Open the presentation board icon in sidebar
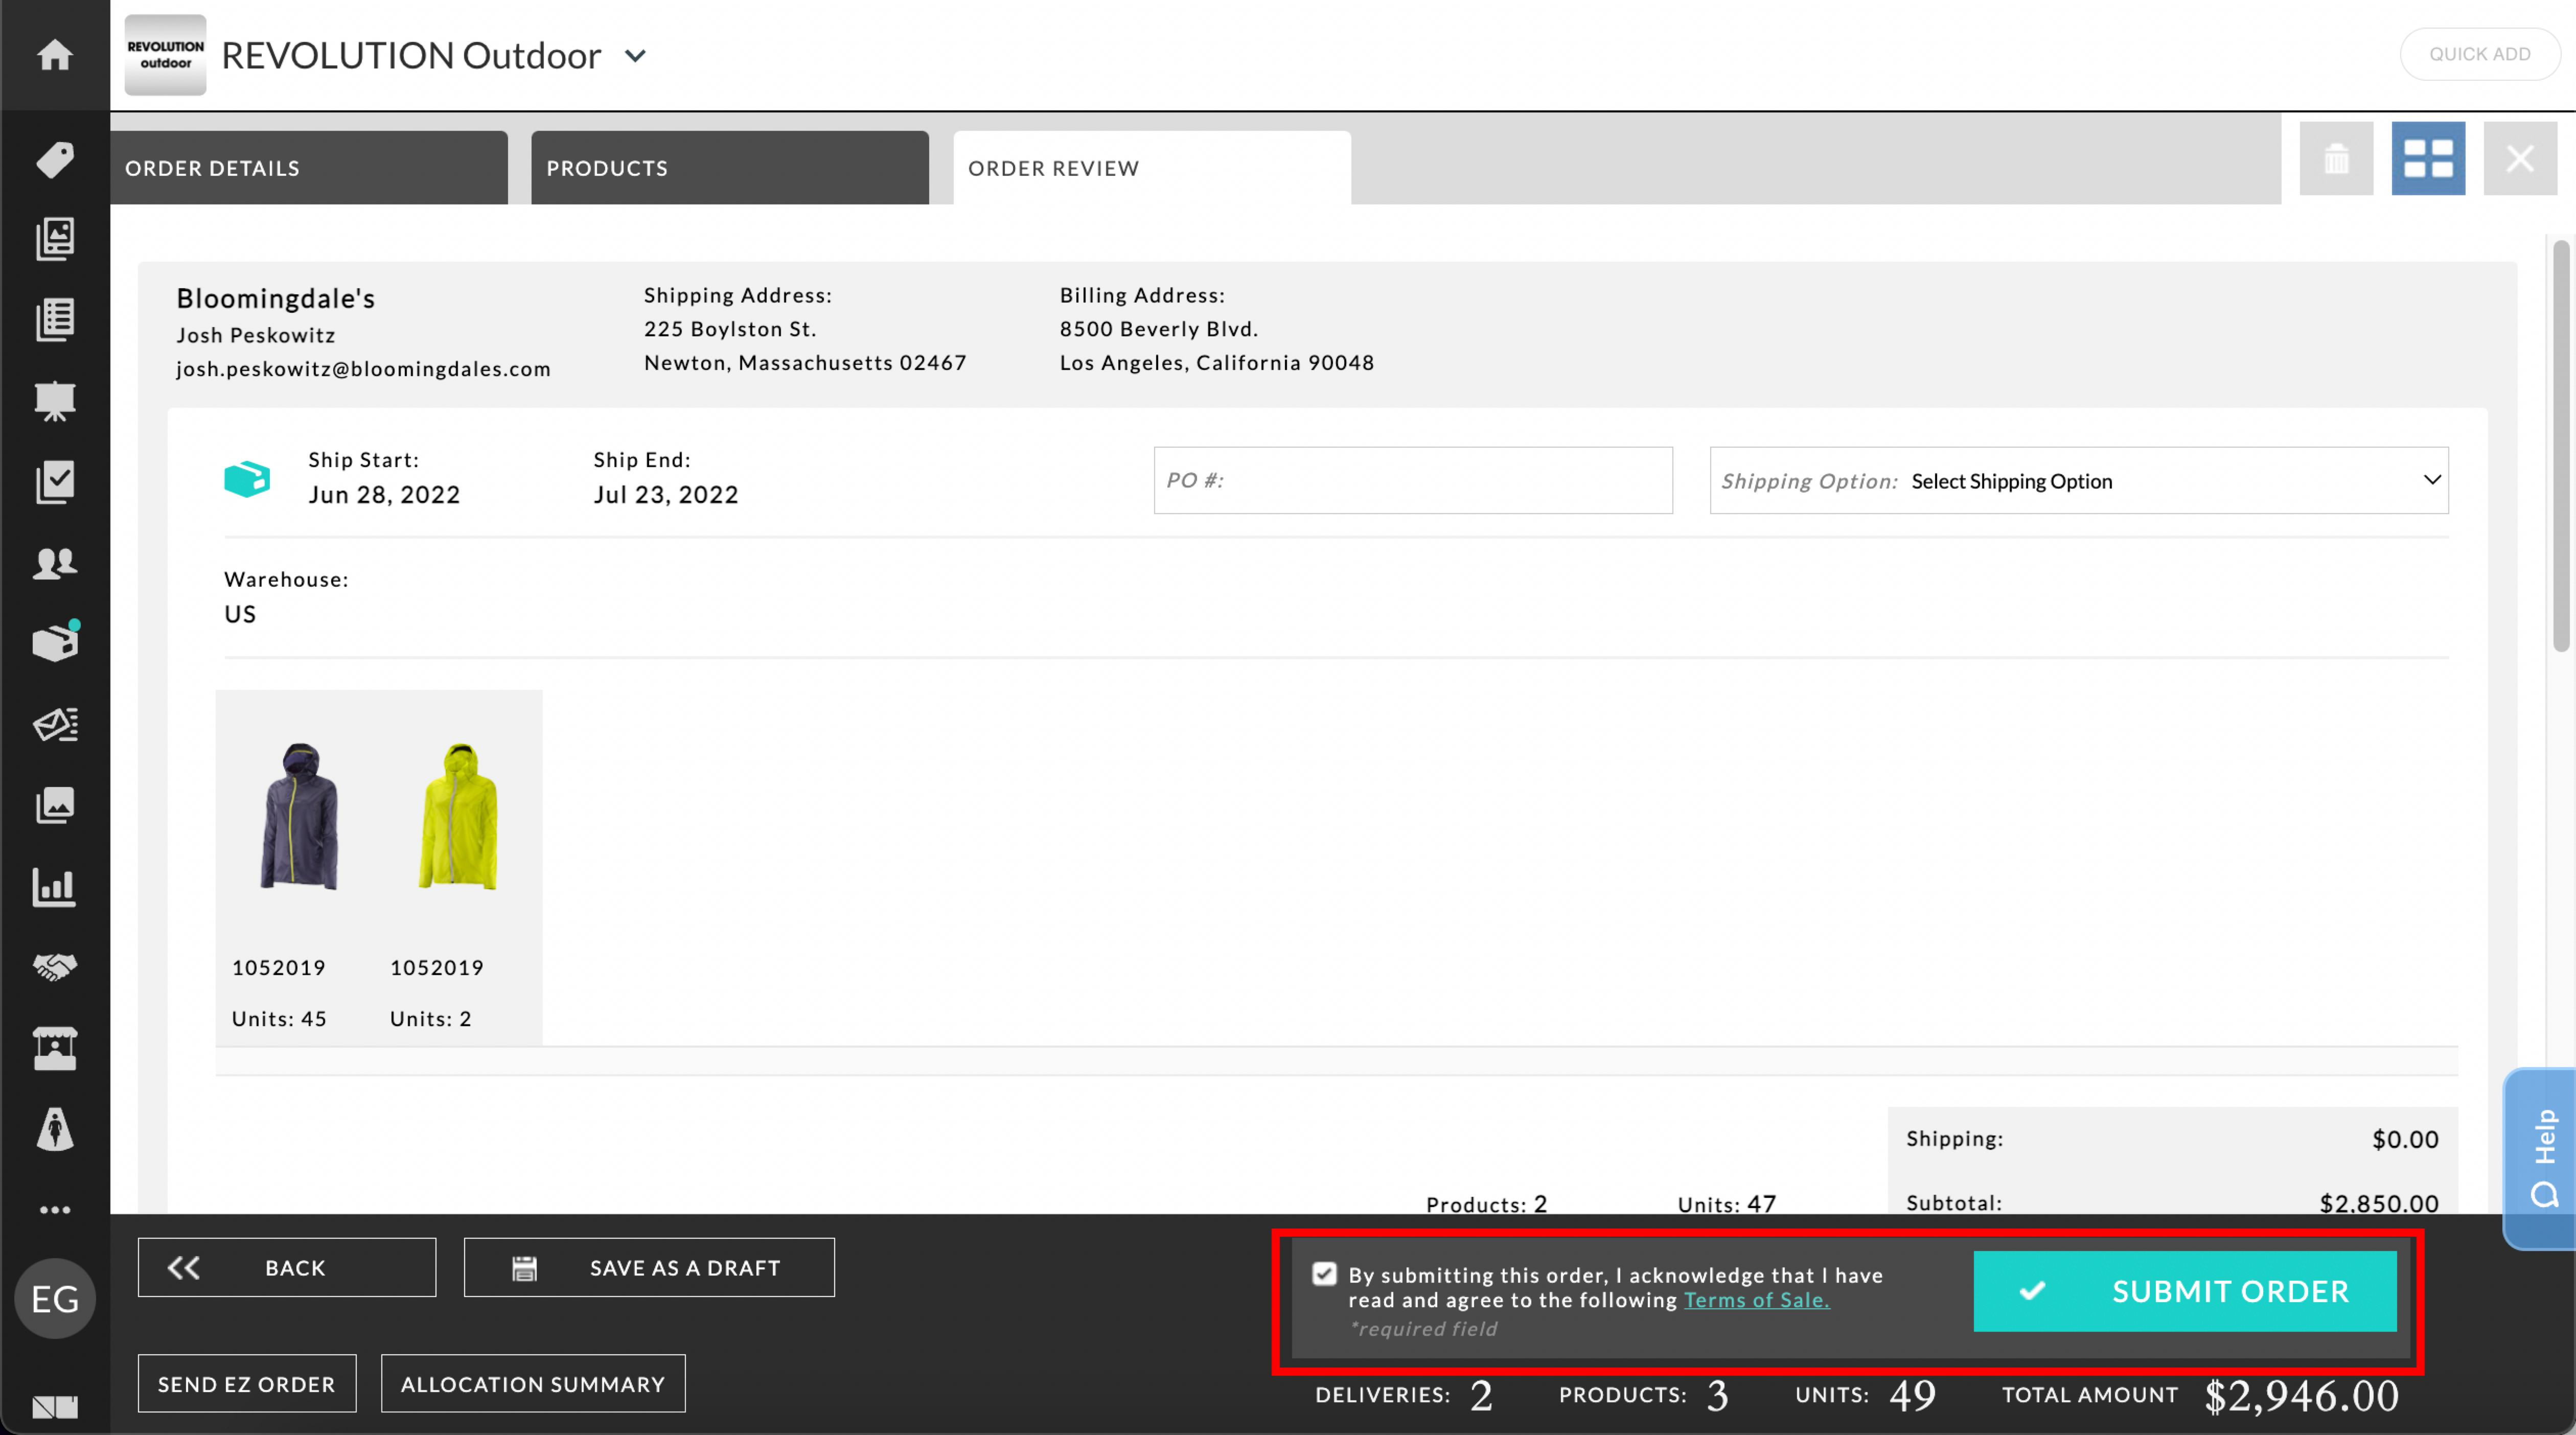The width and height of the screenshot is (2576, 1435). pos(55,401)
